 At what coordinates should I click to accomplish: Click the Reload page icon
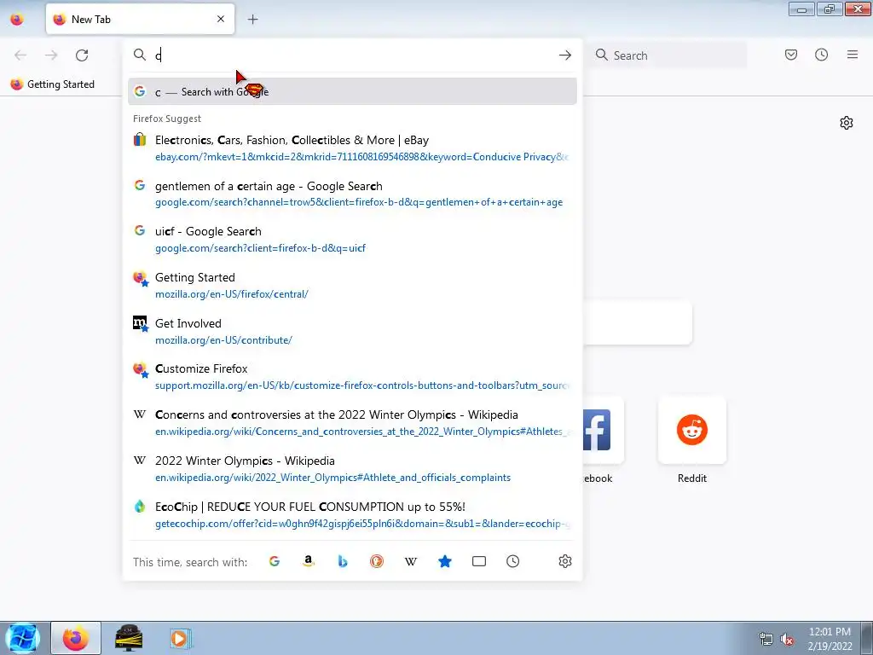pyautogui.click(x=82, y=55)
